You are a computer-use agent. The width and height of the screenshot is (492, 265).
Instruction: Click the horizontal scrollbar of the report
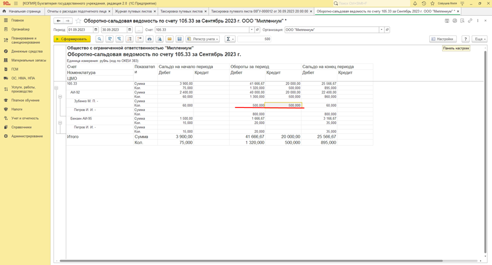[251, 260]
